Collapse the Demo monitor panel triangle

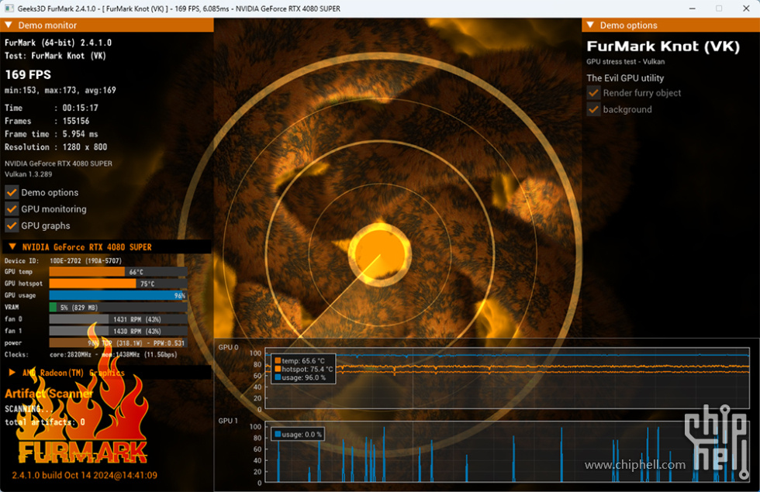coord(9,25)
